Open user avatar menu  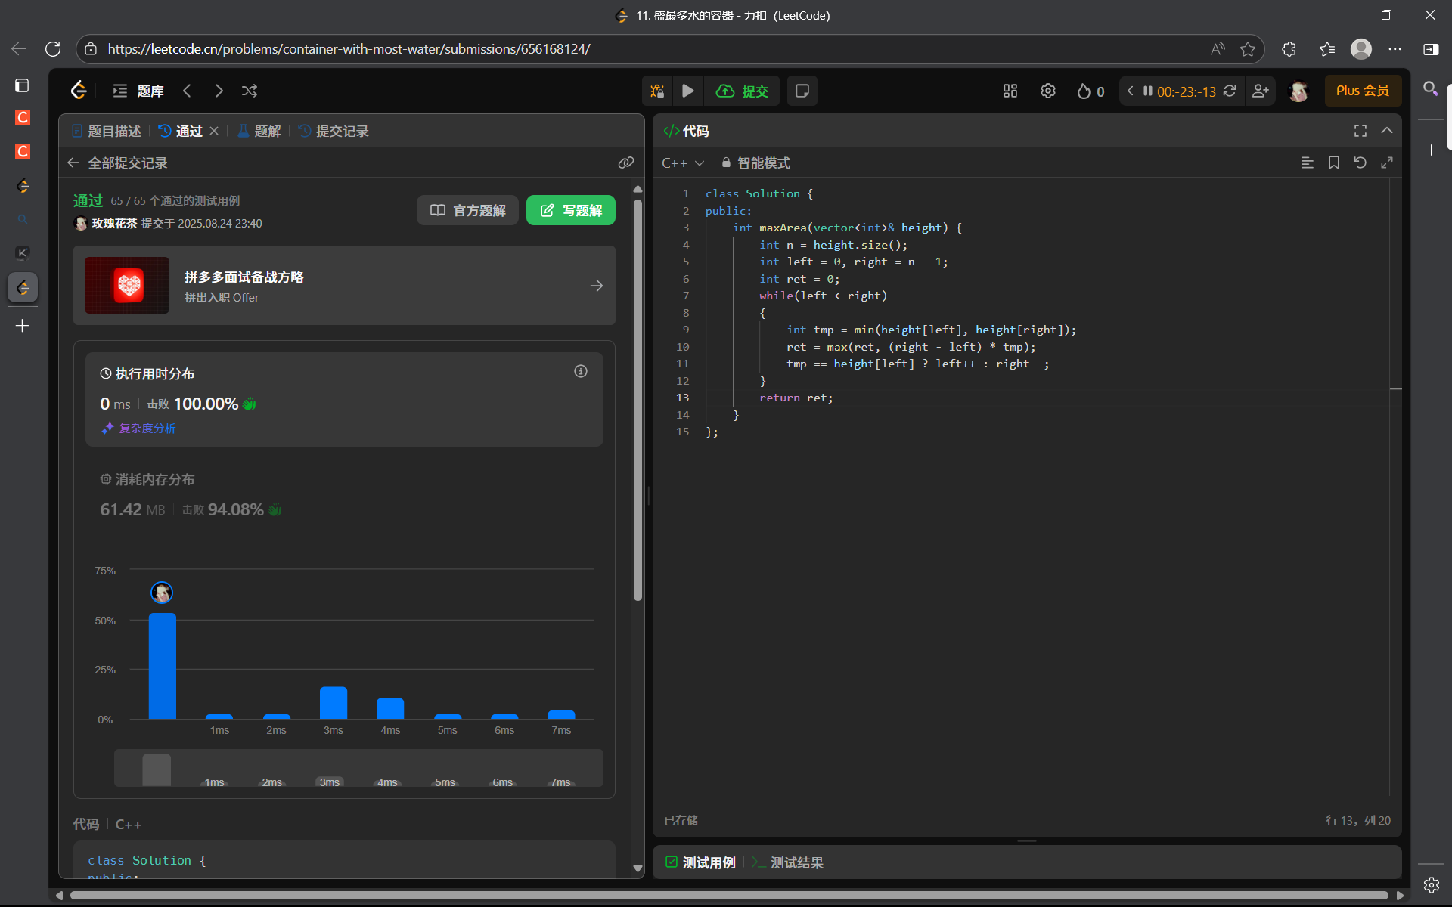tap(1298, 91)
